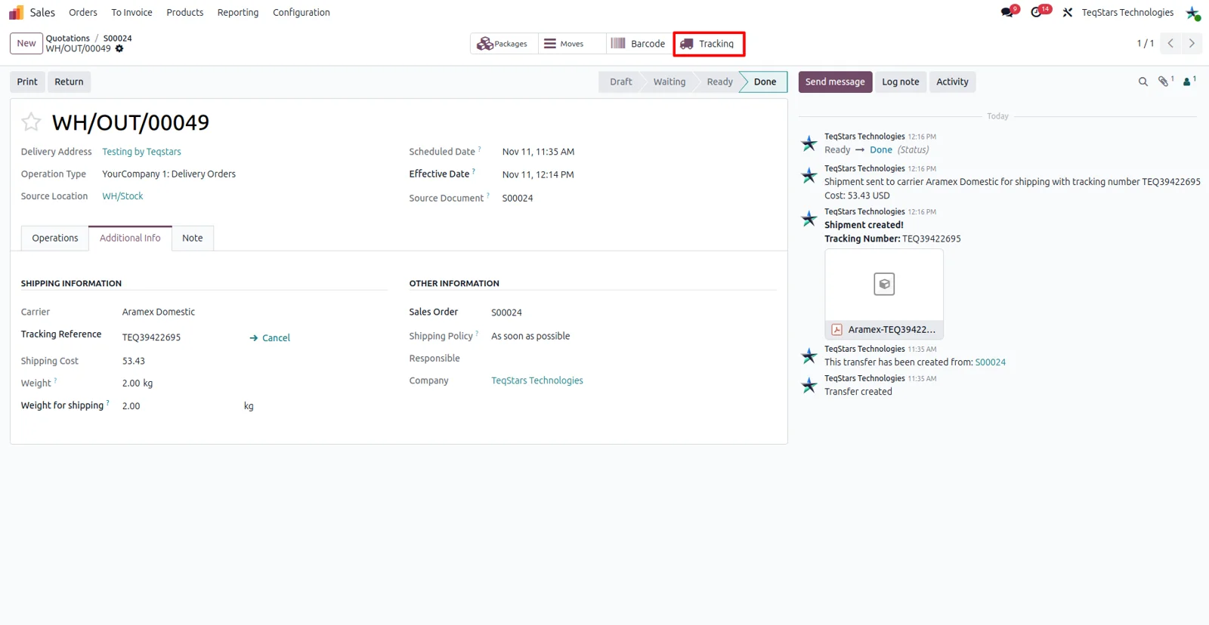
Task: Open the Configuration menu
Action: [x=301, y=12]
